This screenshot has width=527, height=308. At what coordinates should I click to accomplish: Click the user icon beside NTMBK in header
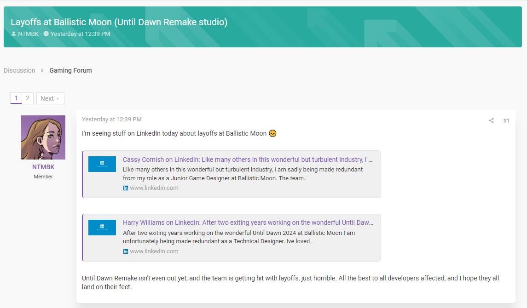click(x=13, y=34)
